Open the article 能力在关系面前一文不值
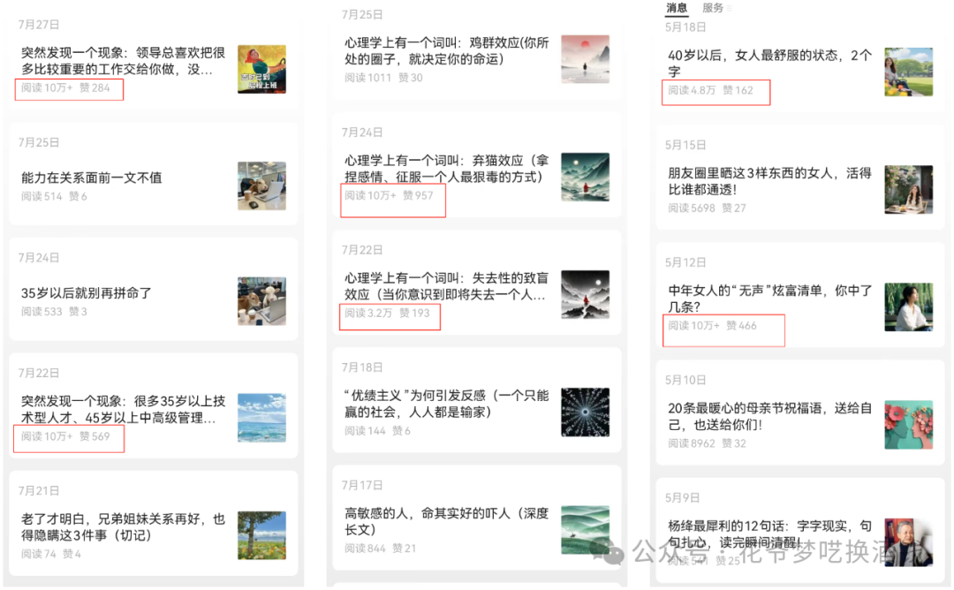 click(x=92, y=178)
